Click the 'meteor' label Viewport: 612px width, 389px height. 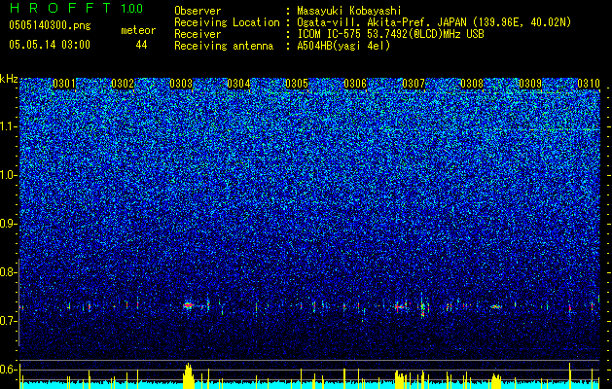[138, 30]
